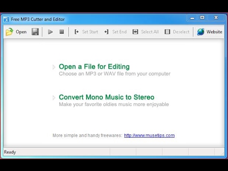Viewport: 228px width, 171px height.
Task: Click the Select All toolbar button
Action: (x=145, y=32)
